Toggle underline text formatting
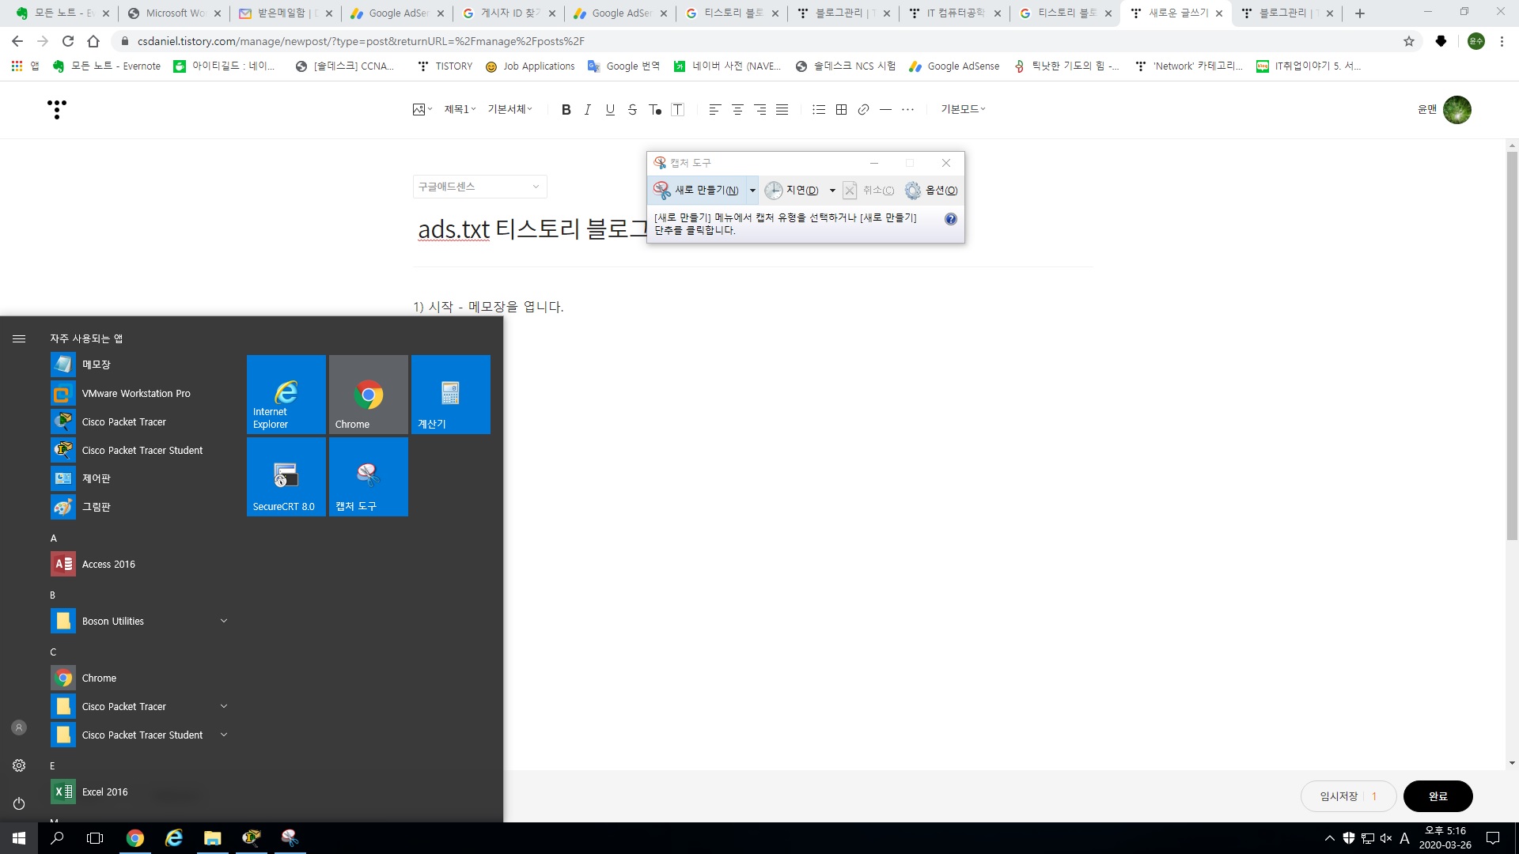Image resolution: width=1519 pixels, height=854 pixels. click(x=609, y=110)
